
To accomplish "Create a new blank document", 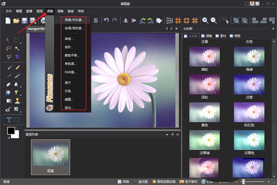I will click(8, 21).
